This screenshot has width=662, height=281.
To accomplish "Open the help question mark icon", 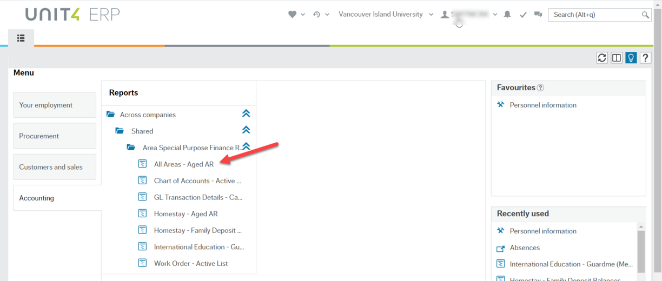I will [x=646, y=58].
